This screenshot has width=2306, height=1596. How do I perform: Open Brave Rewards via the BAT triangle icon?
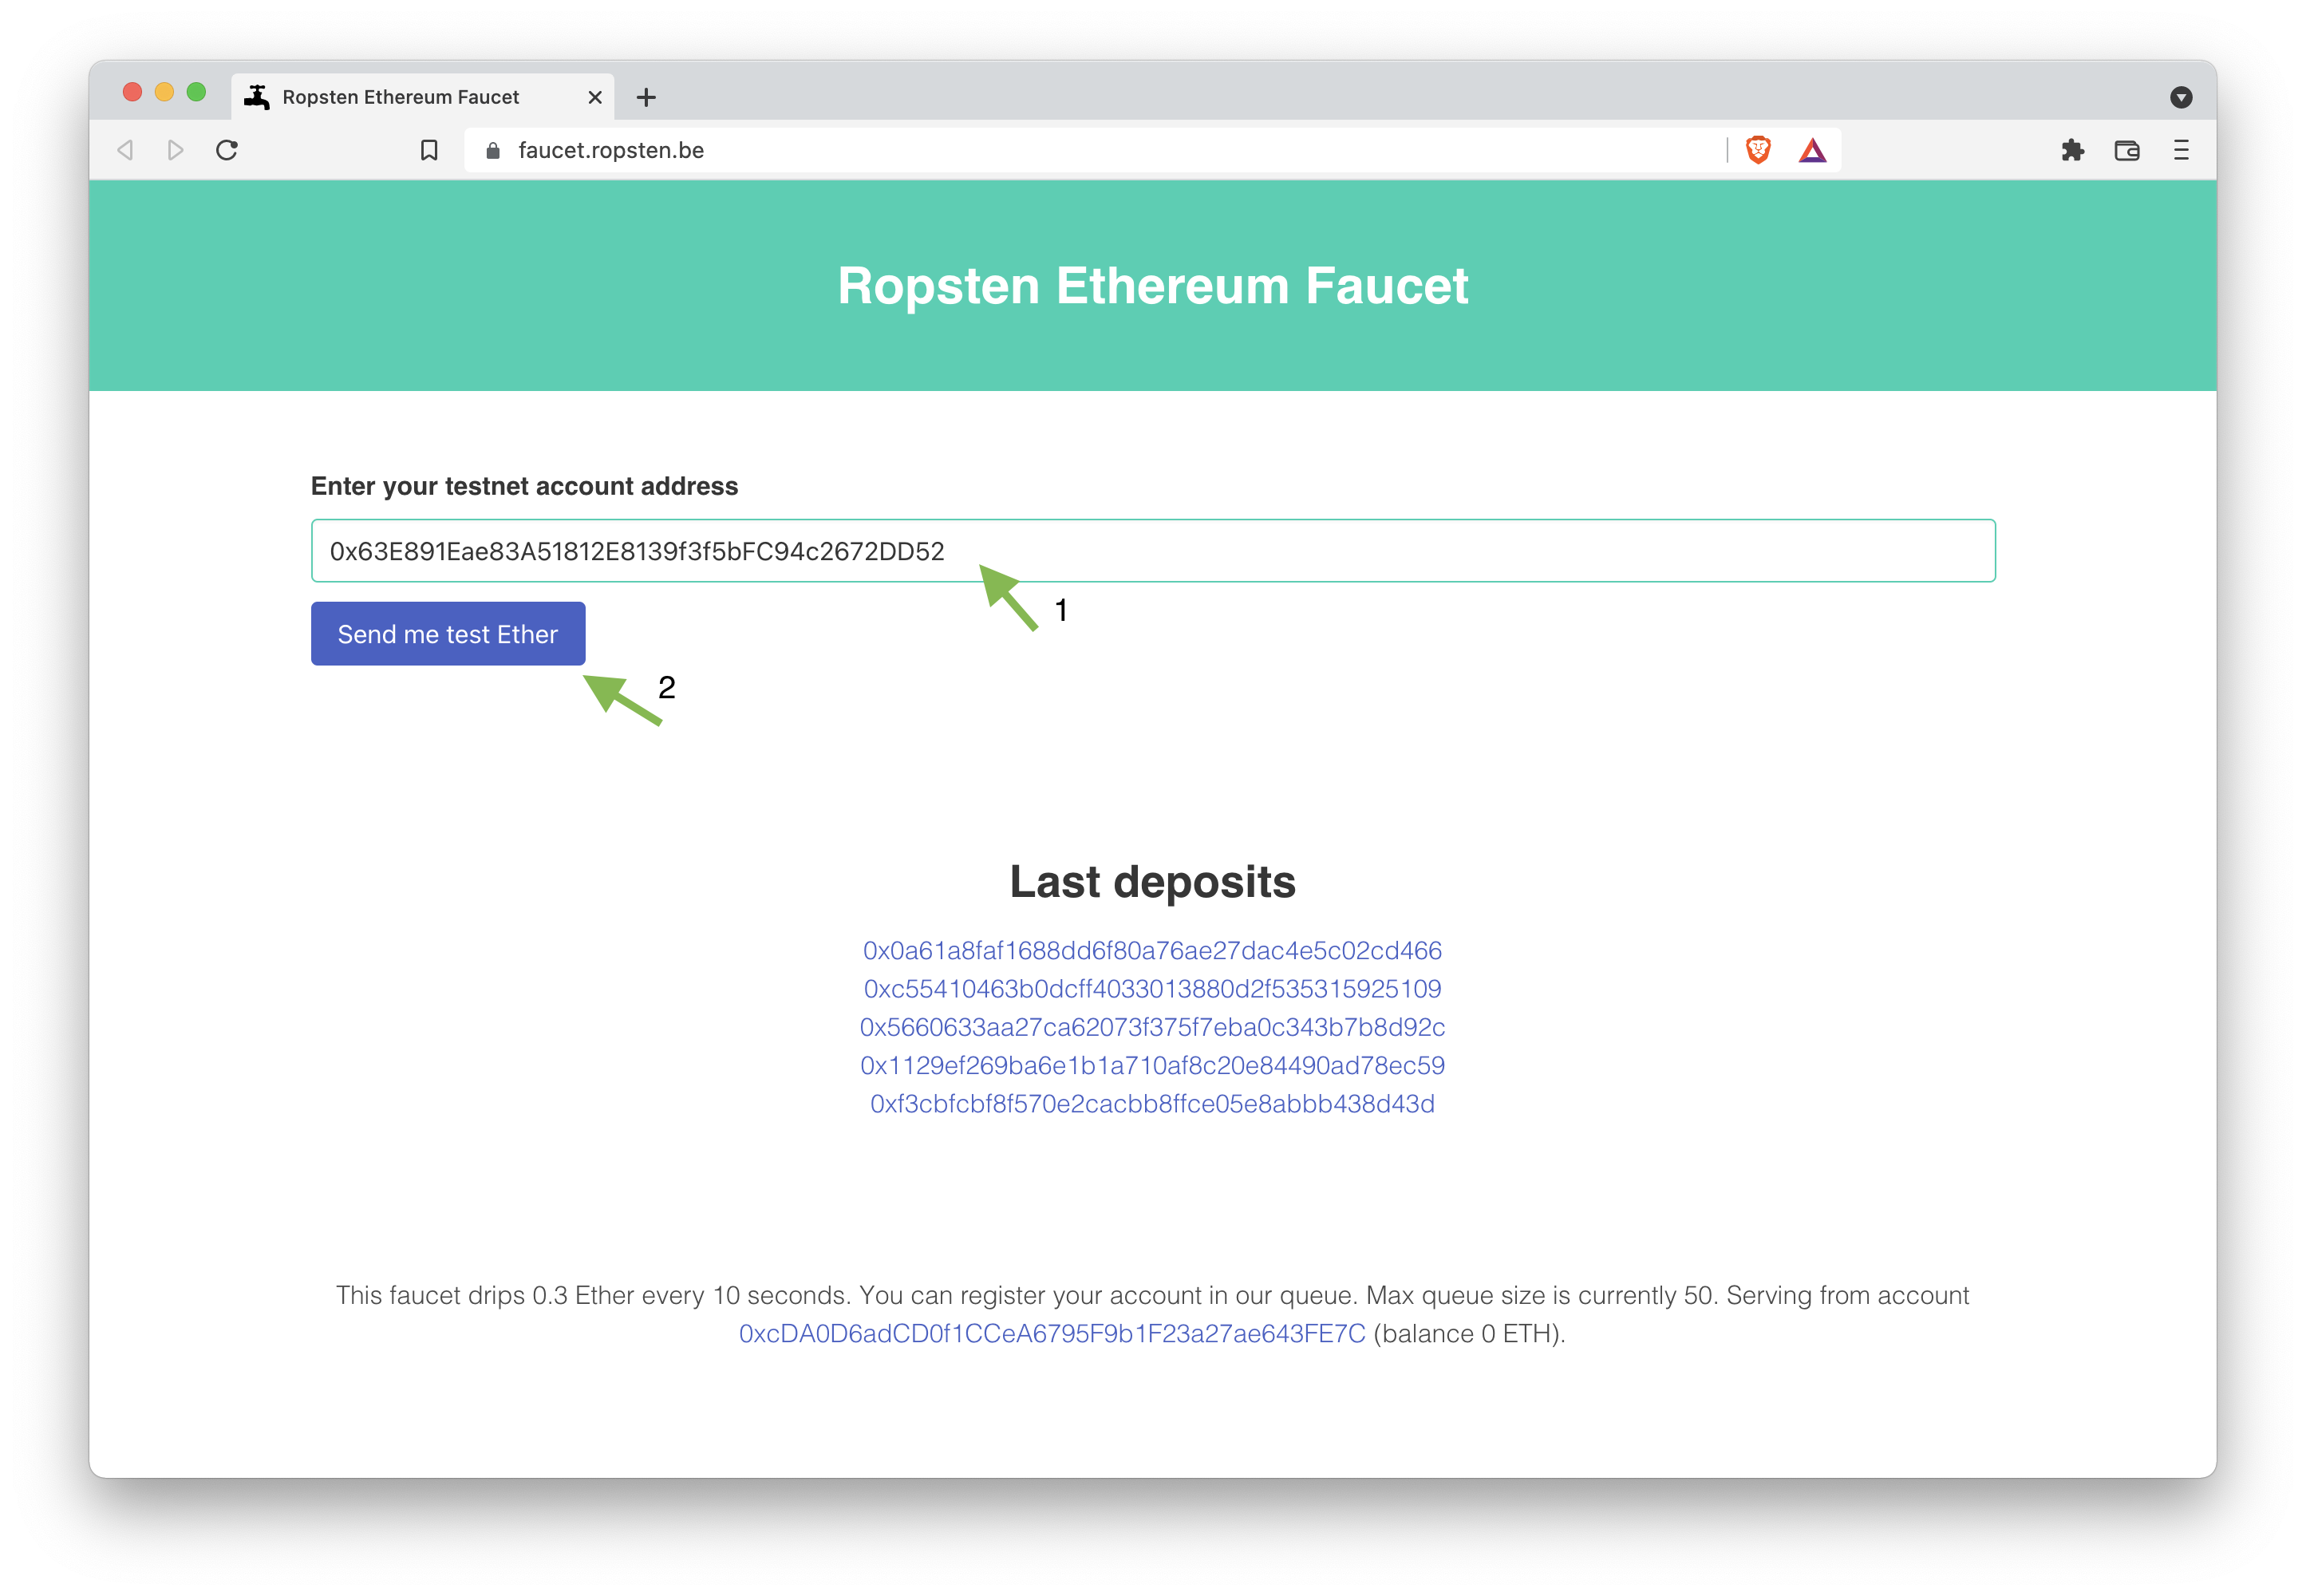click(x=1812, y=149)
